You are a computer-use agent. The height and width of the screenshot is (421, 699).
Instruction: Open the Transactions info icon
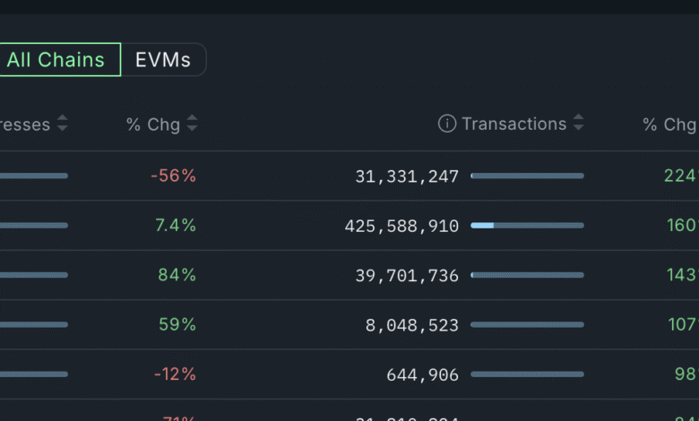447,124
